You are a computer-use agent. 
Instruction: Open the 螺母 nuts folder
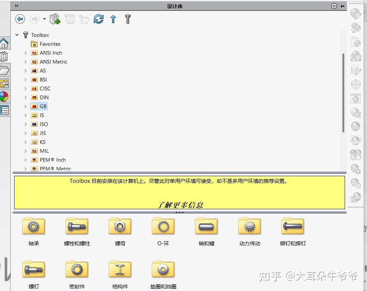click(x=119, y=226)
